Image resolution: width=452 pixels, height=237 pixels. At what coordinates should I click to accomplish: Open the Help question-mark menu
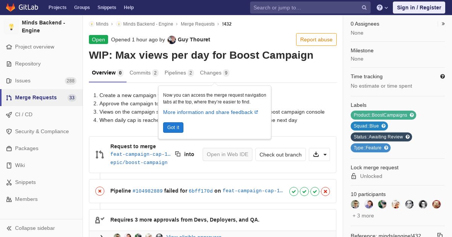(x=382, y=8)
